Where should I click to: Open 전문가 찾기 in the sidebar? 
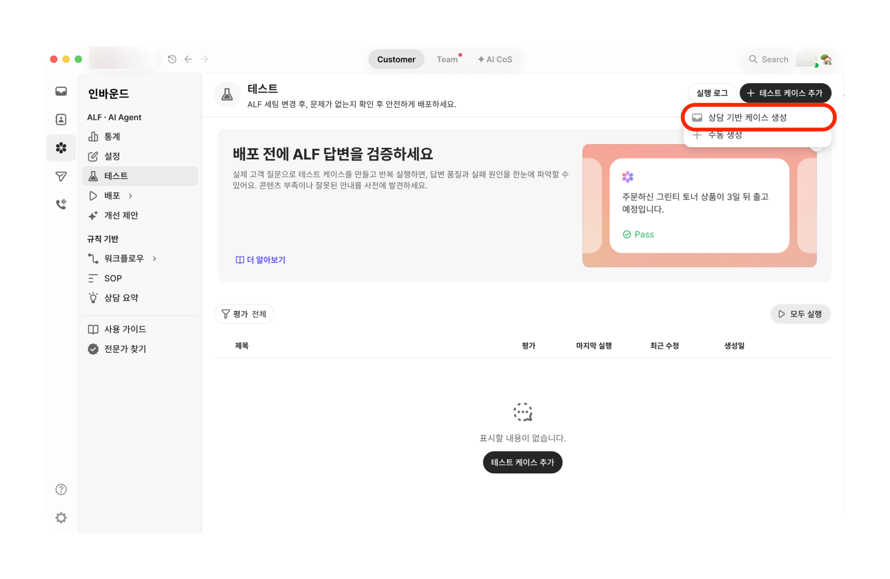tap(140, 349)
